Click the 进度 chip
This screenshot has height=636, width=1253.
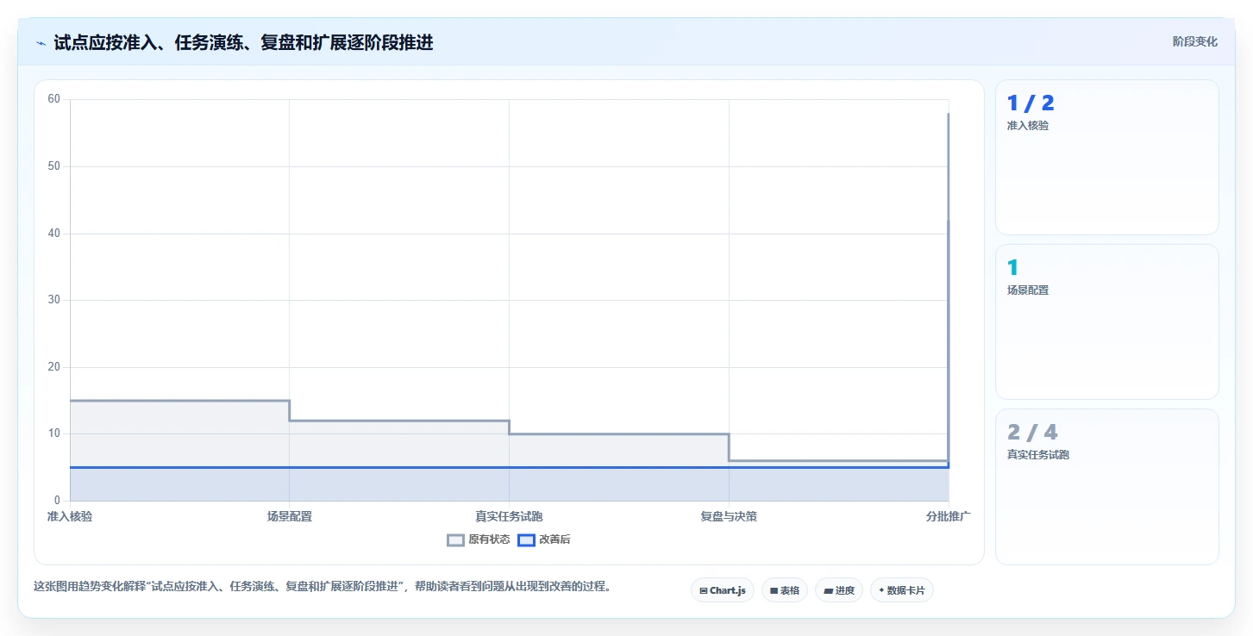[x=839, y=590]
